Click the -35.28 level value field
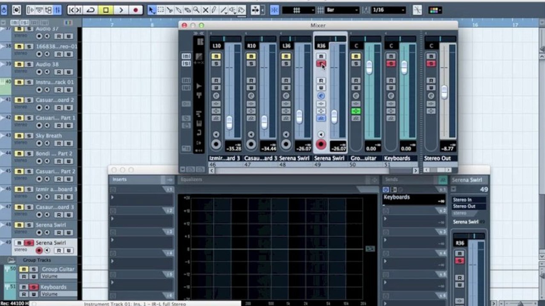Viewport: 545px width, 306px height. [x=233, y=148]
